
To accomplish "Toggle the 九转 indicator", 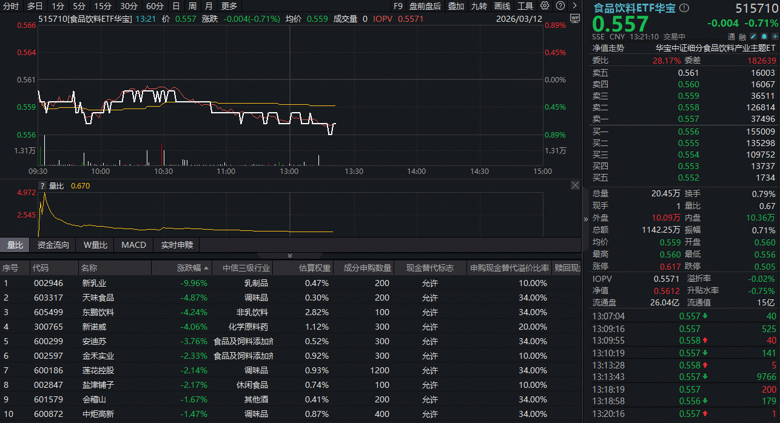I will tap(479, 6).
